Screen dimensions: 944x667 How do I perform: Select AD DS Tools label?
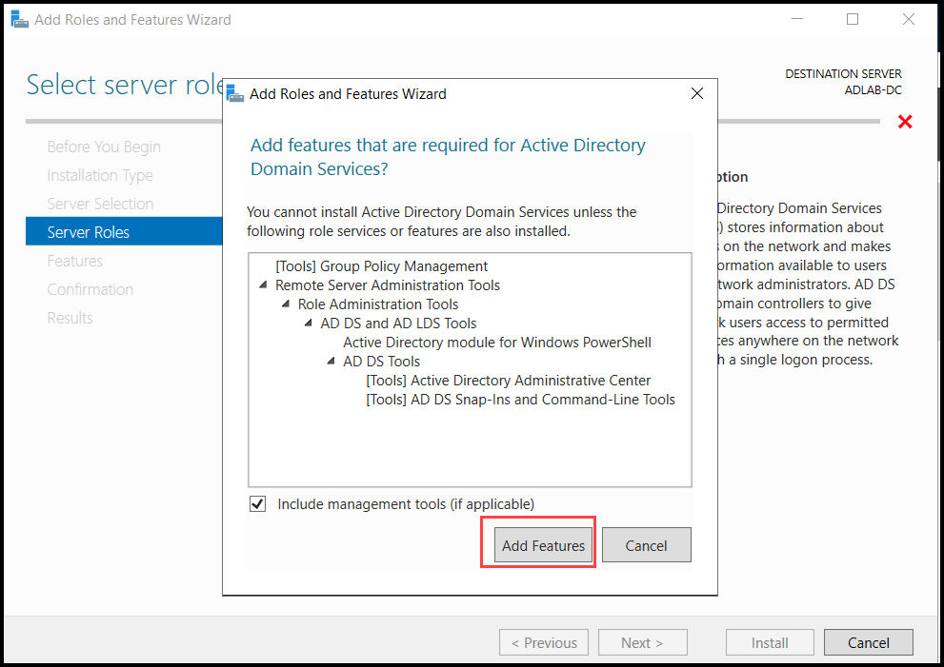click(381, 362)
